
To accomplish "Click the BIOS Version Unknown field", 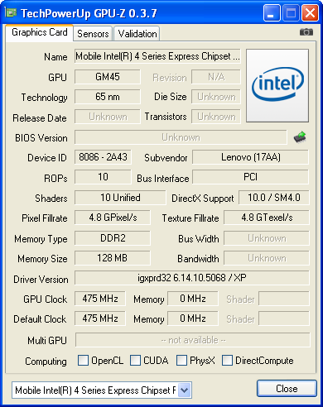I will [x=181, y=137].
